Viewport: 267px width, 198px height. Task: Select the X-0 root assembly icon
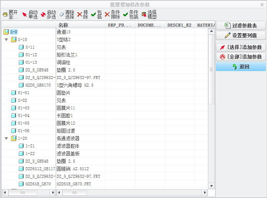(6, 32)
